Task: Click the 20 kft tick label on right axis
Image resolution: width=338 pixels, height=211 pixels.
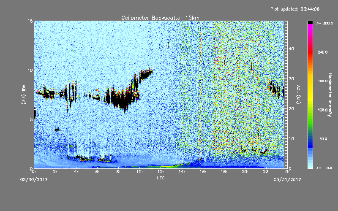Action: (x=291, y=109)
